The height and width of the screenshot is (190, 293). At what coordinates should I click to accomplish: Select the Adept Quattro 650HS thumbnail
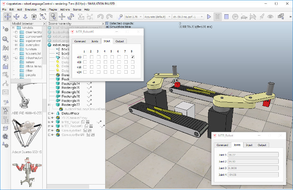(x=26, y=133)
